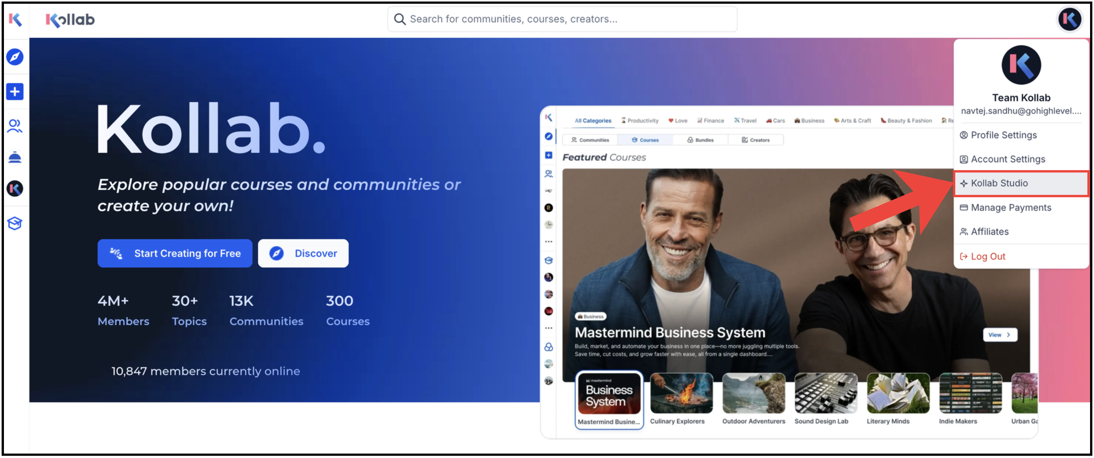Click the blue plus create icon in sidebar
This screenshot has height=458, width=1094.
pos(15,92)
